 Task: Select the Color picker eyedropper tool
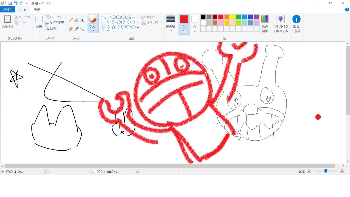pos(76,29)
